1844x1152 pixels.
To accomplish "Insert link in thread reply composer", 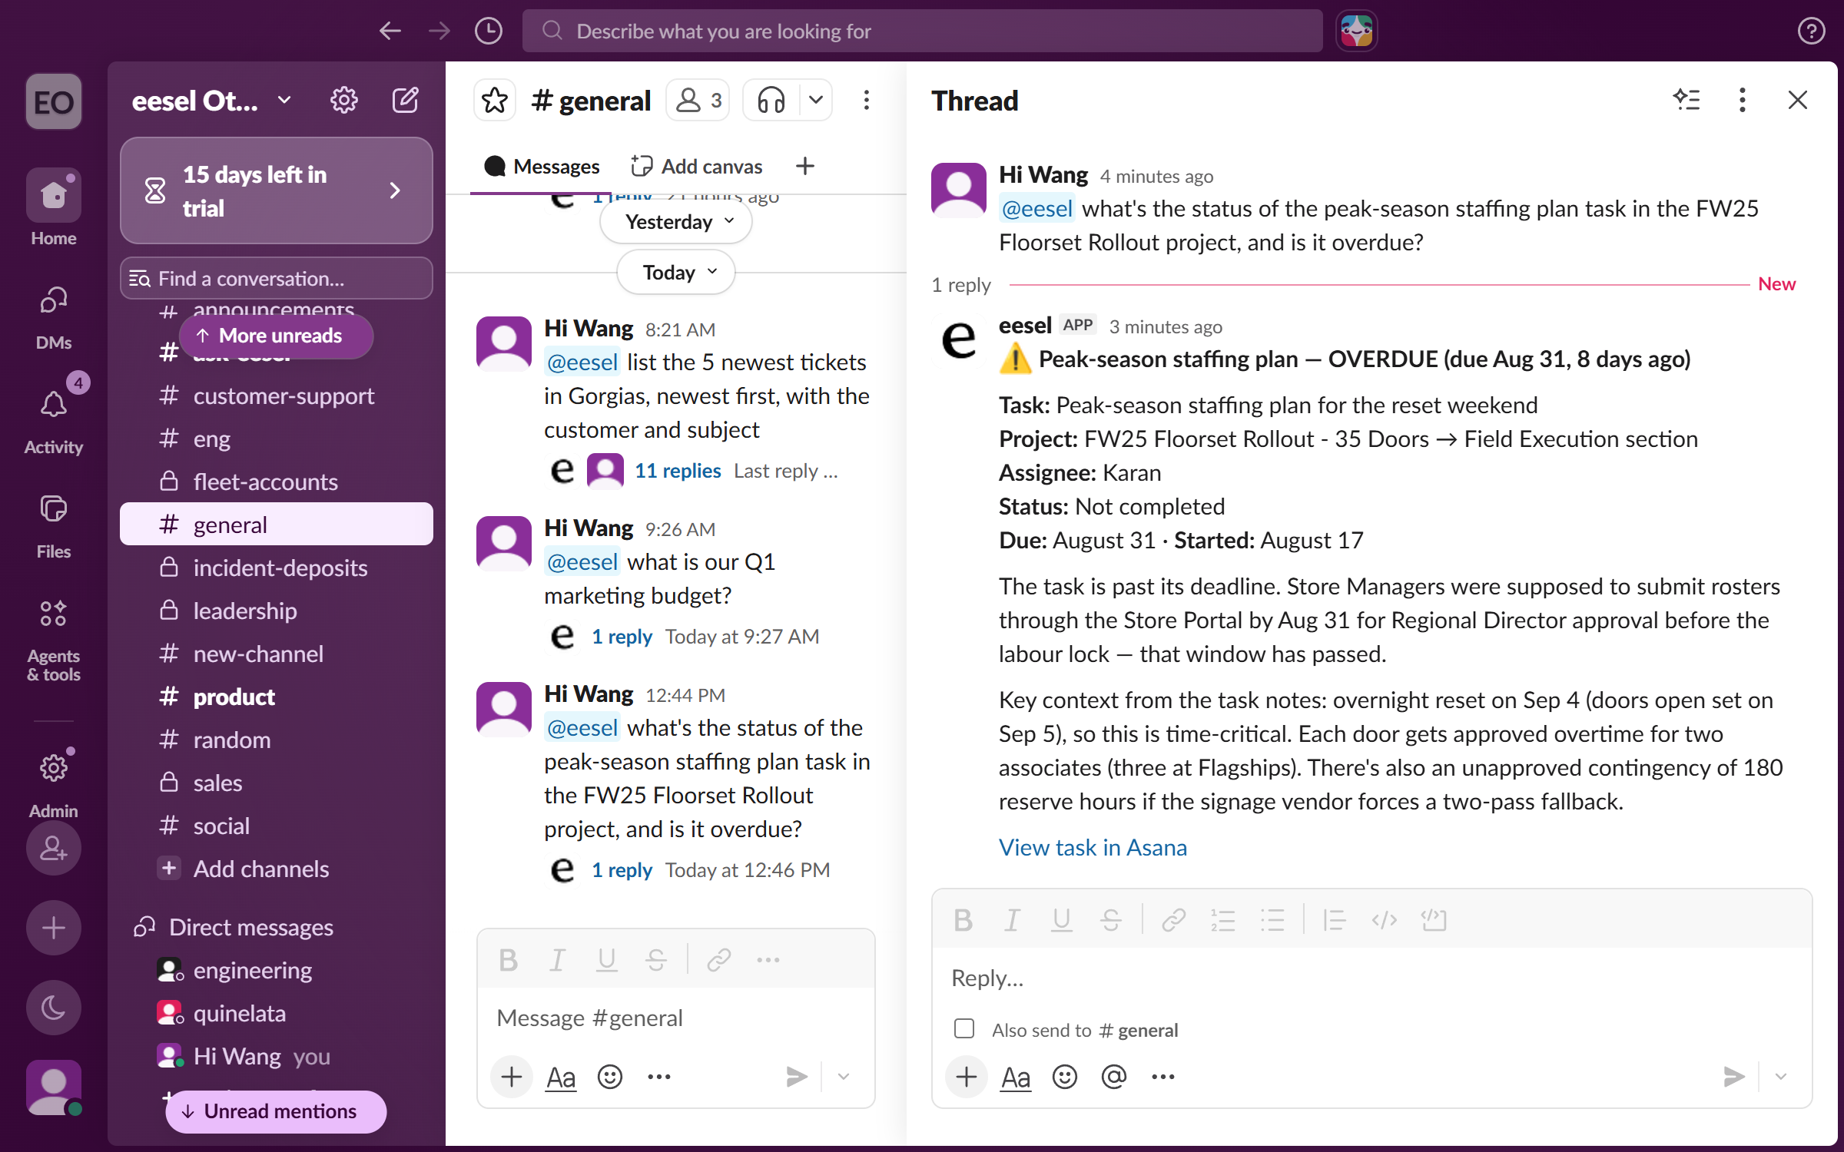I will (1173, 920).
